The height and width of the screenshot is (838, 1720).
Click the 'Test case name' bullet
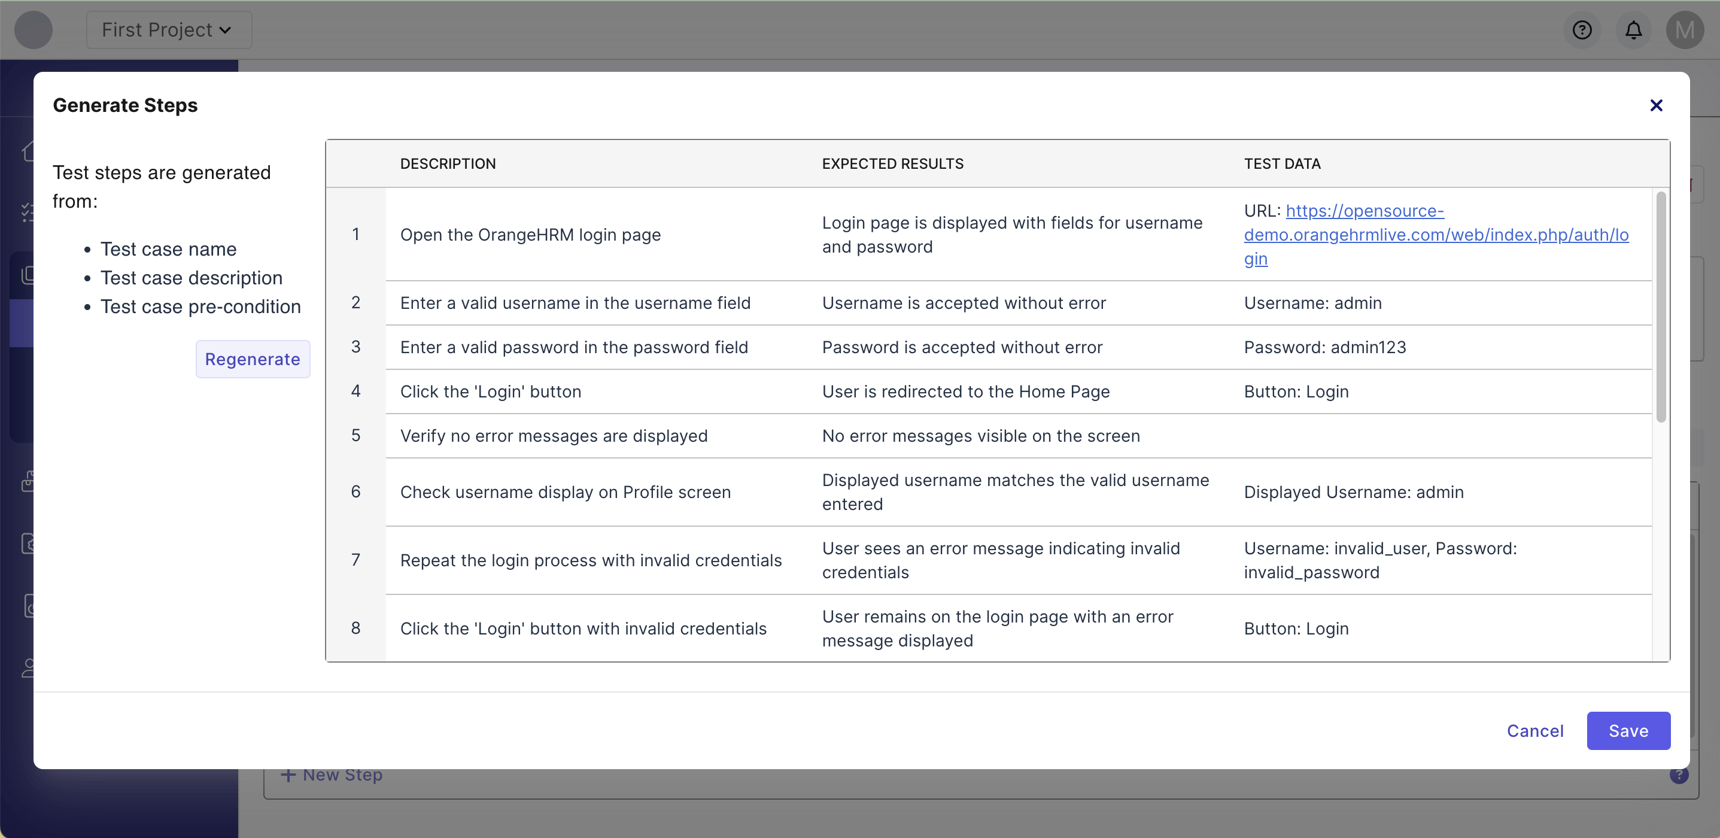pos(168,249)
